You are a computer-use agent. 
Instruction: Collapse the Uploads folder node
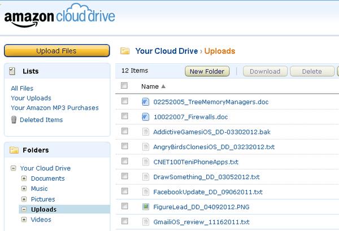click(x=24, y=210)
